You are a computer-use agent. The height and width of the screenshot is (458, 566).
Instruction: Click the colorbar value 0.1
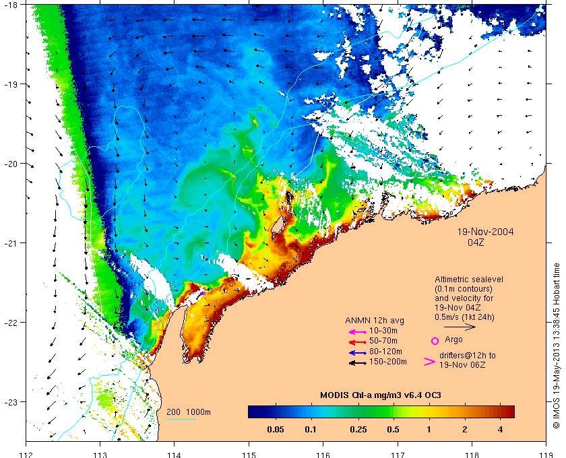coord(311,430)
